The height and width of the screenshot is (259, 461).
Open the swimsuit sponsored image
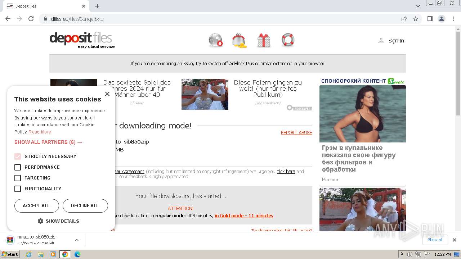pos(363,114)
